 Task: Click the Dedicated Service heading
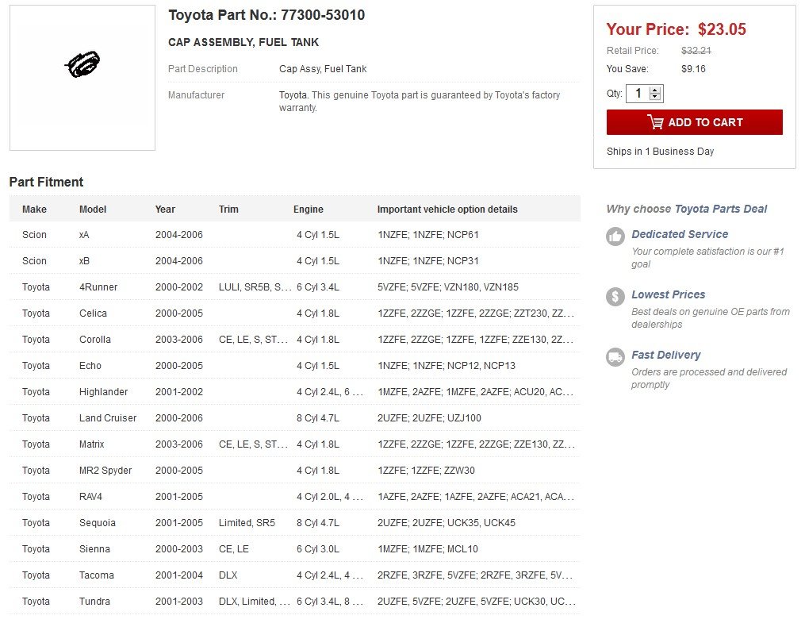[680, 234]
